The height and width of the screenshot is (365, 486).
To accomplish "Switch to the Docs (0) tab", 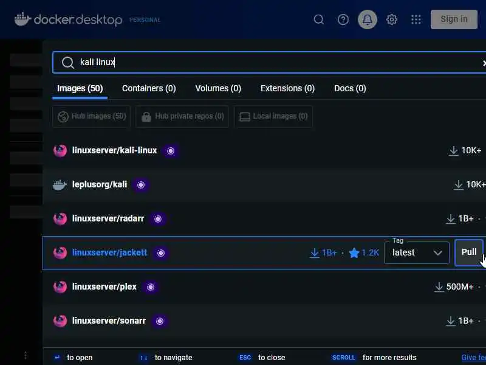I will click(350, 88).
